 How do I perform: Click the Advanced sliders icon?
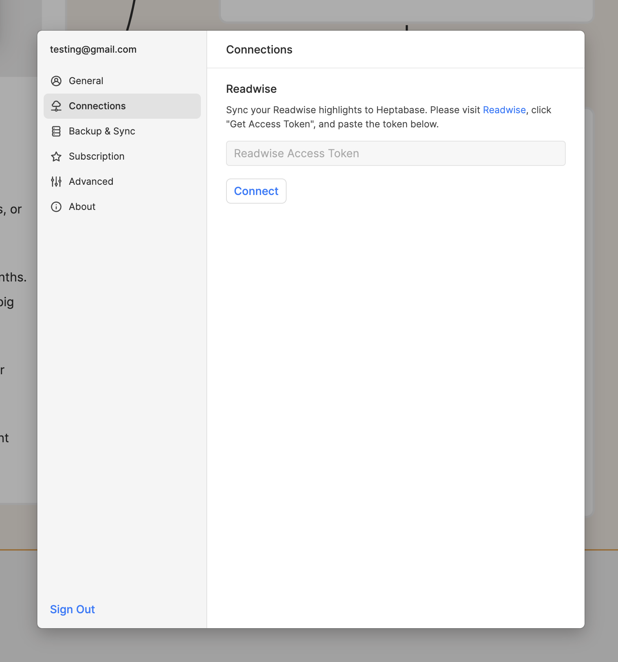(56, 182)
